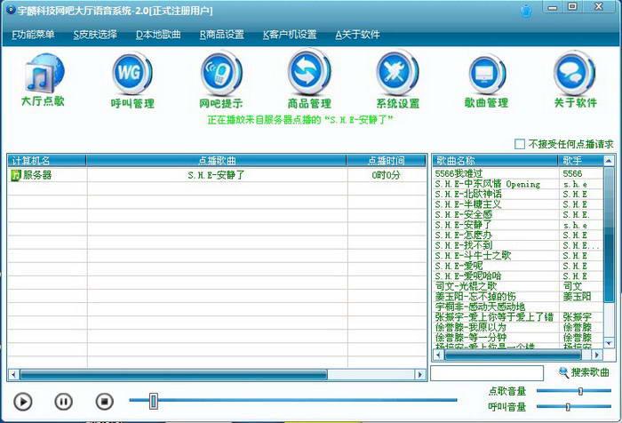Click the 呼叫音量 volume slider

coord(574,406)
